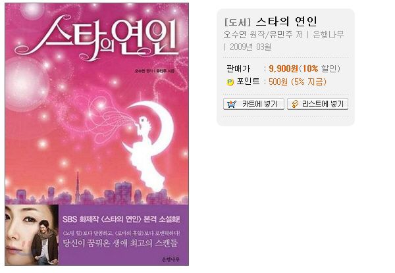The width and height of the screenshot is (395, 273).
Task: Click the large cover title 스타의 연인
Action: click(97, 37)
